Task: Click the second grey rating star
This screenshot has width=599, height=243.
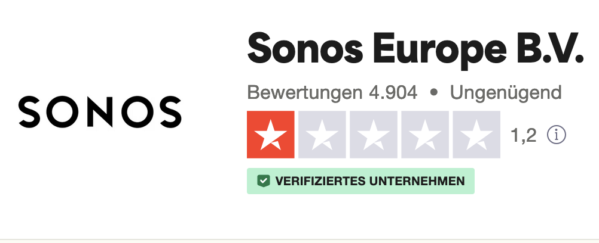Action: point(322,135)
